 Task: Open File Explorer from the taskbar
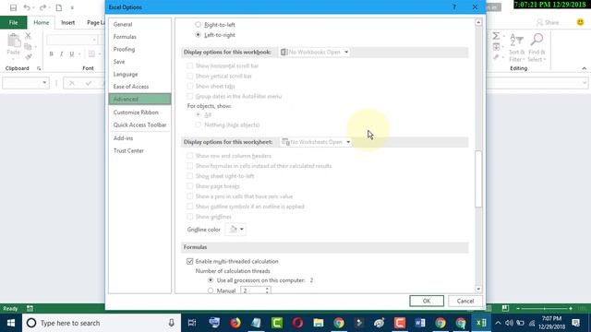pos(318,323)
